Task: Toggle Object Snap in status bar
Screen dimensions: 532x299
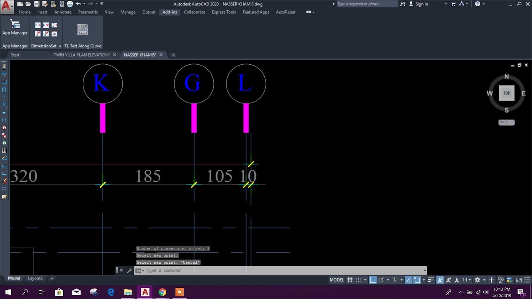Action: pos(417,280)
